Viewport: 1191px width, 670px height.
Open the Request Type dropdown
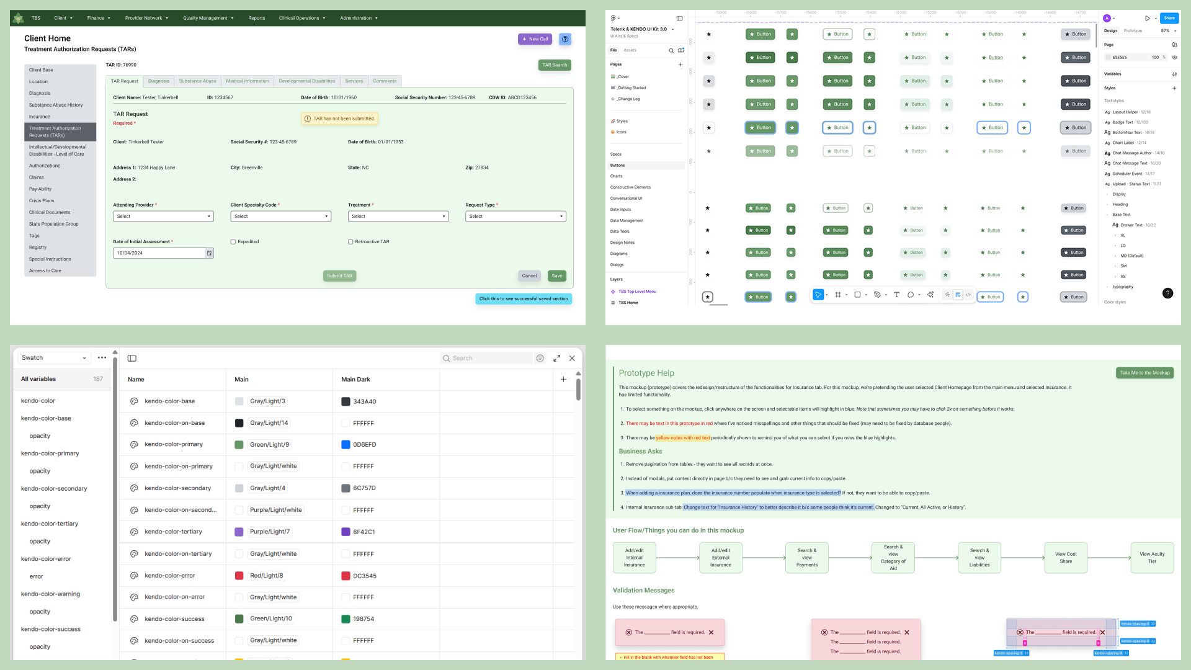pyautogui.click(x=515, y=217)
